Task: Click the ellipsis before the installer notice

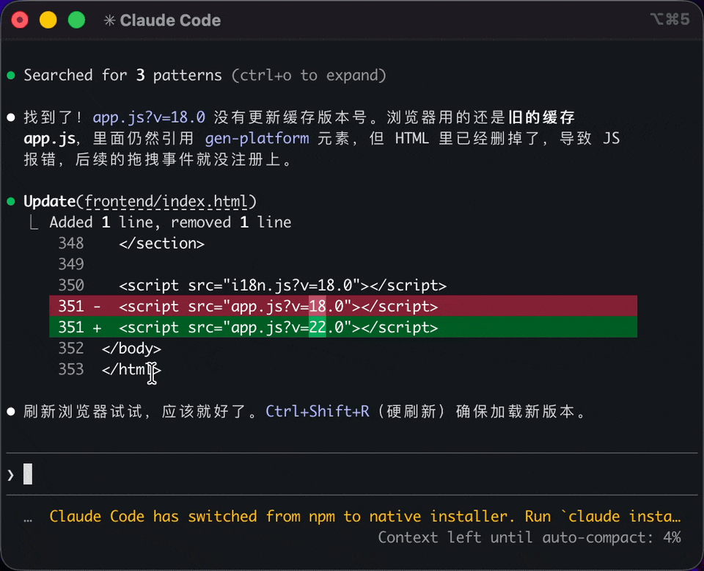Action: click(28, 520)
